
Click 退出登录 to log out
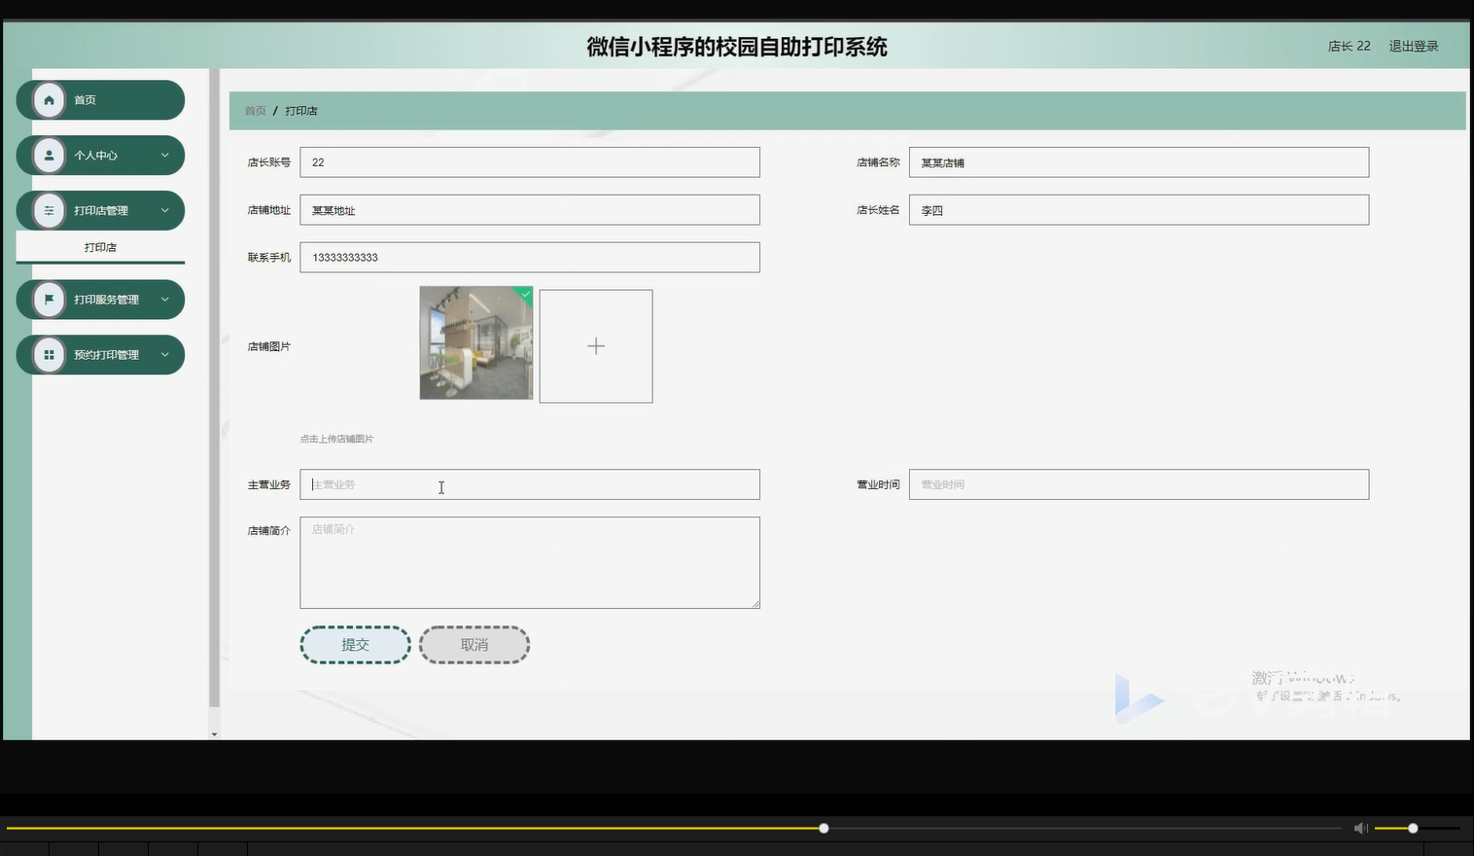click(1413, 46)
